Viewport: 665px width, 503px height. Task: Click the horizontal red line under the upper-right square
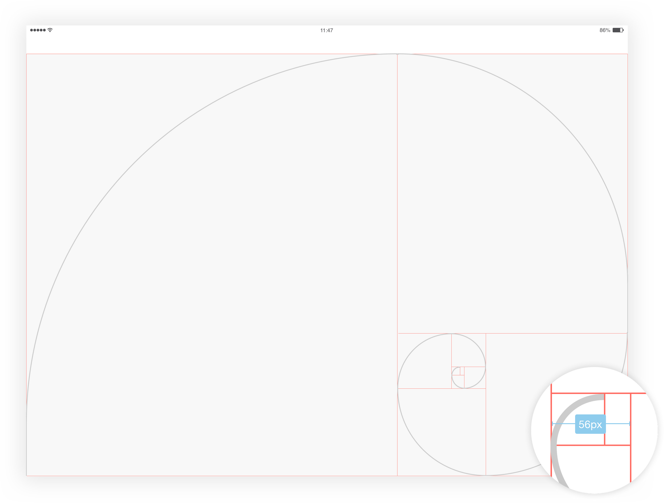(556, 333)
